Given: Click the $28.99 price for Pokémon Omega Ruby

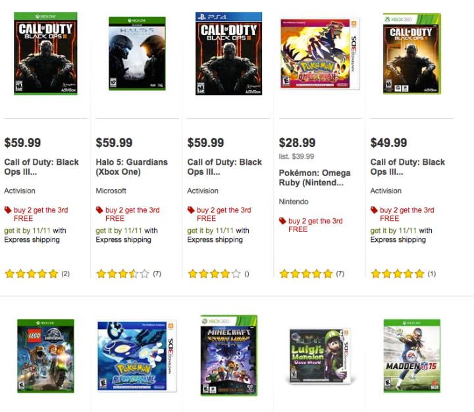Looking at the screenshot, I should click(x=297, y=142).
